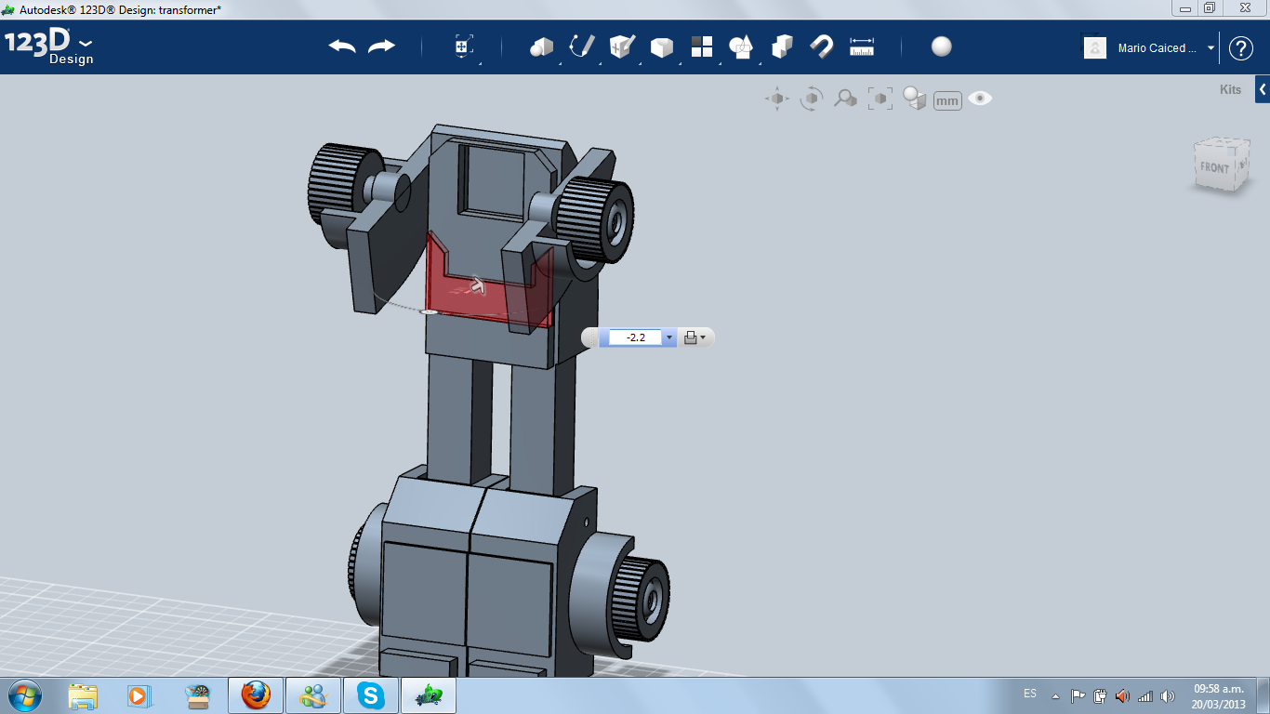Launch Windows Media Player from taskbar

139,695
